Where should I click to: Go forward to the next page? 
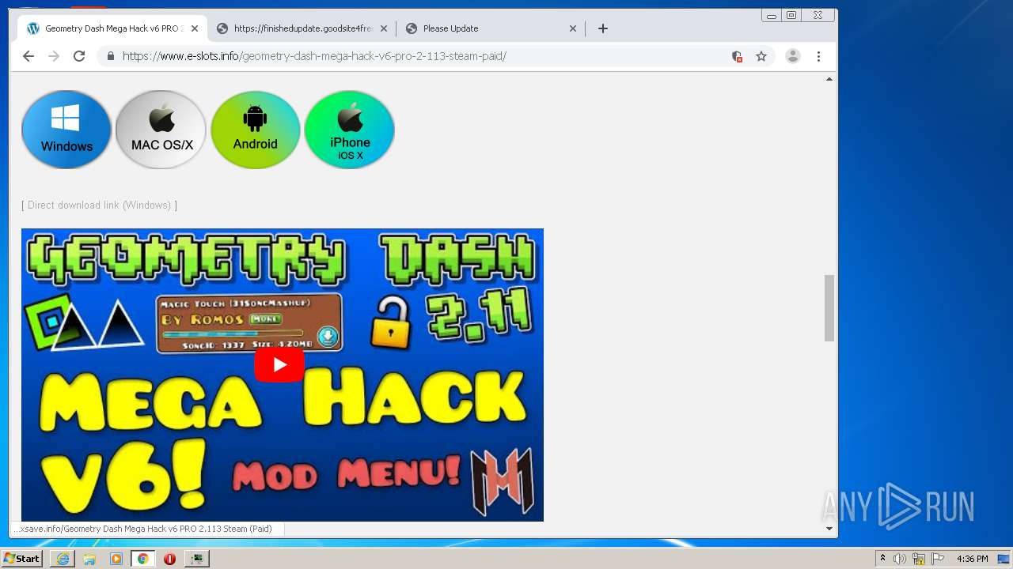click(54, 56)
